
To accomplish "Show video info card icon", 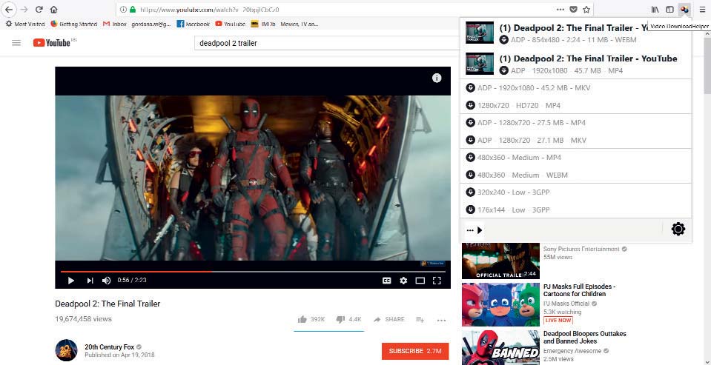I will click(437, 78).
